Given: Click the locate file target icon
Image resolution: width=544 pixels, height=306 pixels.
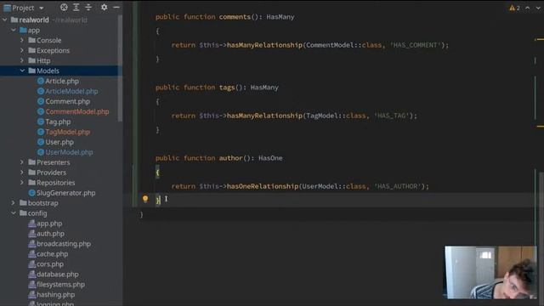Looking at the screenshot, I should click(x=64, y=8).
